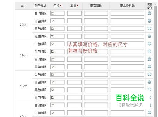Image resolution: width=158 pixels, height=117 pixels.
Task: Edit the price of 50cm 黑色眯眼
Action: [58, 90]
